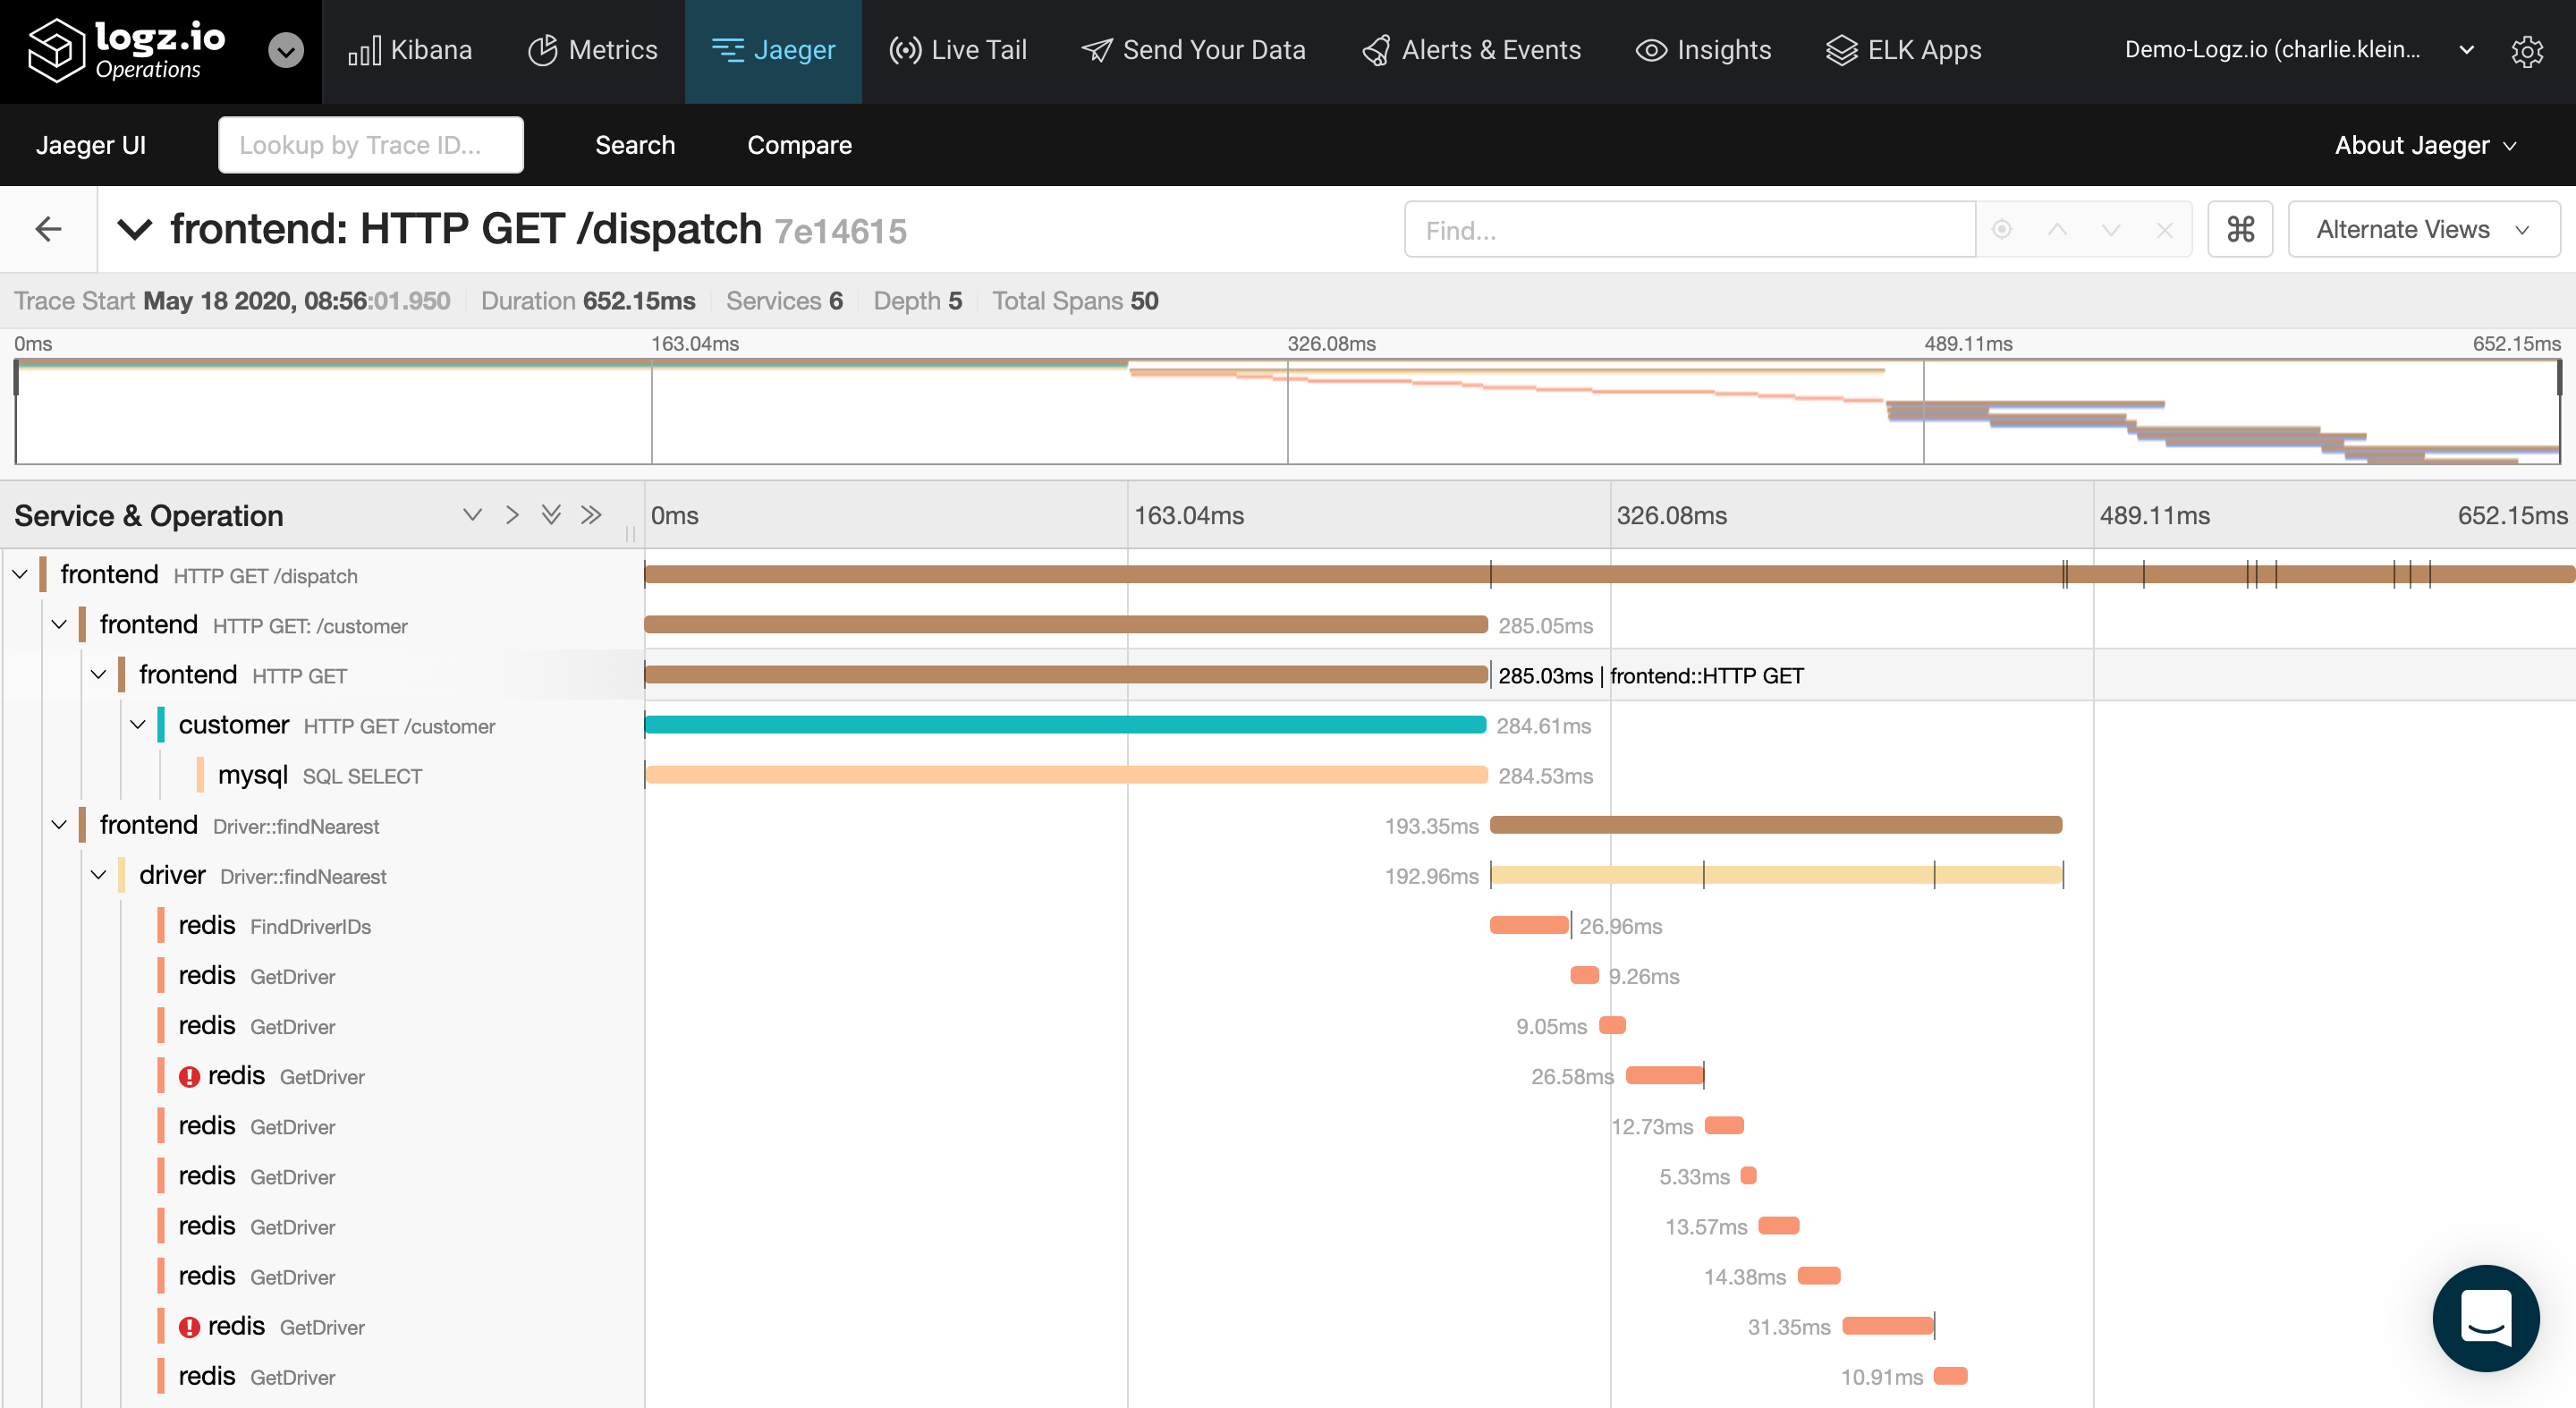Click the Depth 5 label
The image size is (2576, 1408).
[x=917, y=300]
